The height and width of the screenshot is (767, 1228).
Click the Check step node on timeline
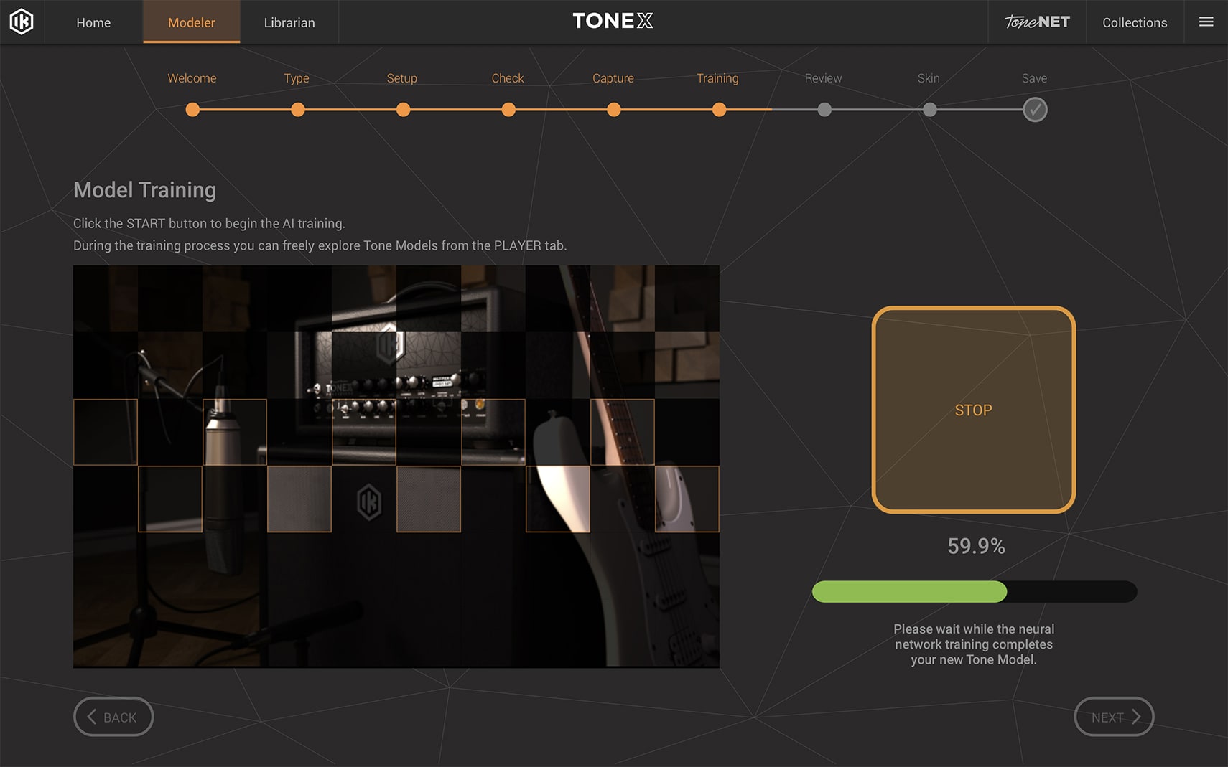point(508,110)
